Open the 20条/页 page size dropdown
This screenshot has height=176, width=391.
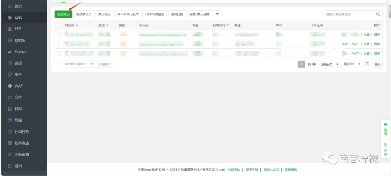click(x=330, y=64)
